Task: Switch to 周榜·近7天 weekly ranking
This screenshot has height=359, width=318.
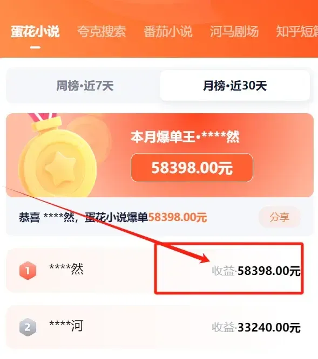Action: (85, 86)
